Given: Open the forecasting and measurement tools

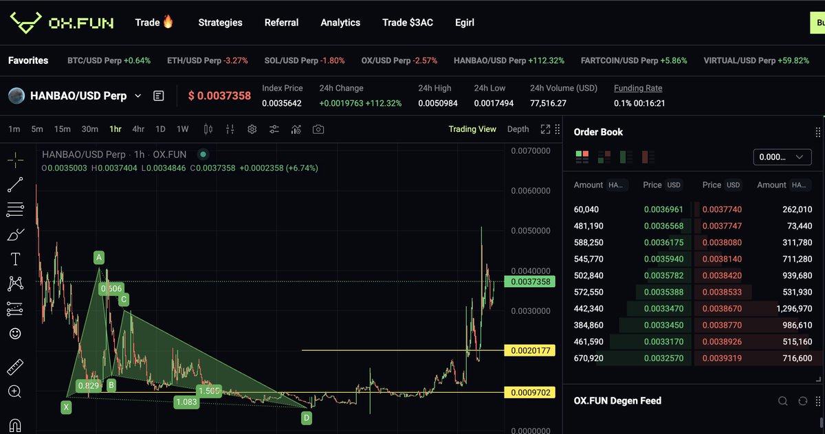Looking at the screenshot, I should (15, 309).
